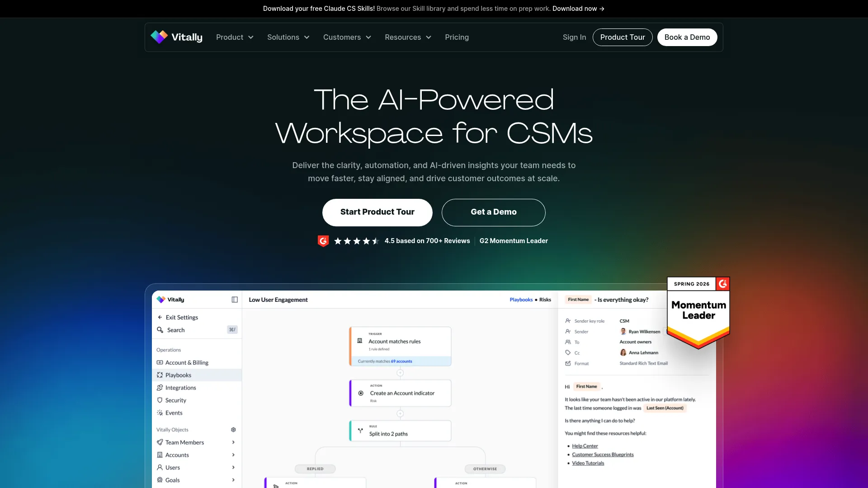Click the Search magnifier icon in sidebar
The width and height of the screenshot is (868, 488).
click(x=160, y=330)
